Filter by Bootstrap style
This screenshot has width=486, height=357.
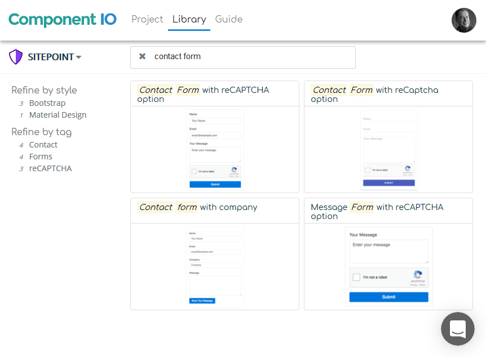pyautogui.click(x=47, y=103)
